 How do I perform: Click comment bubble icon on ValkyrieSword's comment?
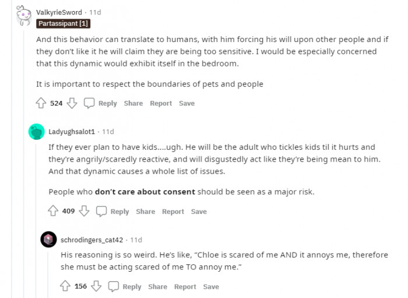point(89,103)
